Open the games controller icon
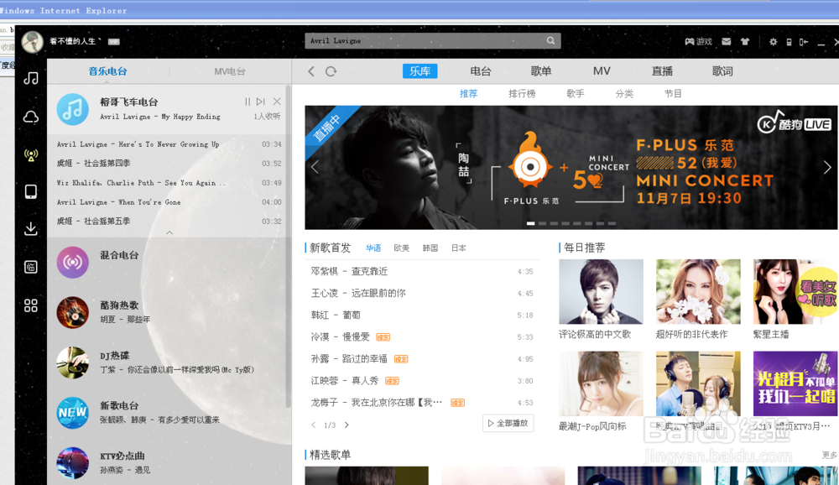Image resolution: width=839 pixels, height=485 pixels. point(690,41)
